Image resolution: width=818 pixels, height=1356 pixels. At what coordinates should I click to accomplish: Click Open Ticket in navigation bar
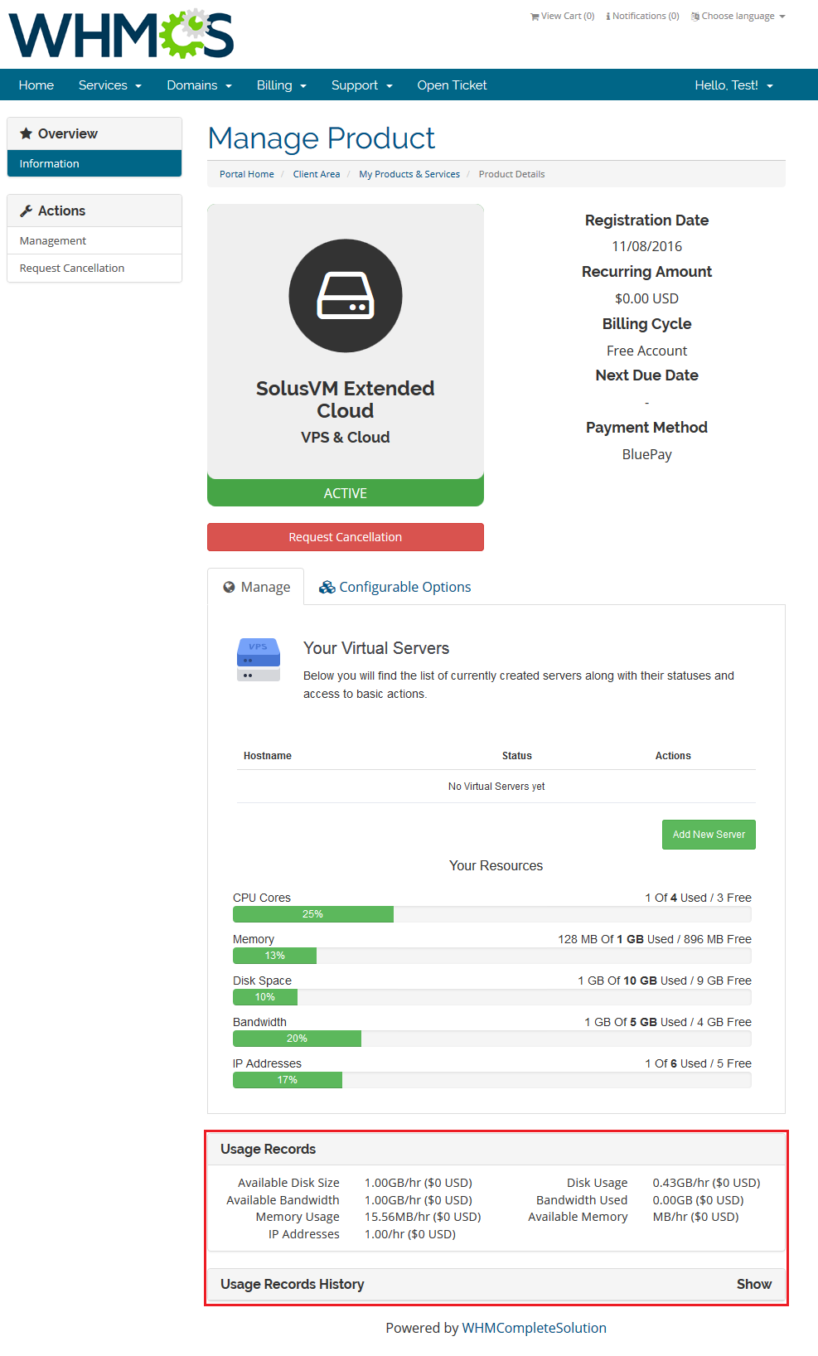452,85
